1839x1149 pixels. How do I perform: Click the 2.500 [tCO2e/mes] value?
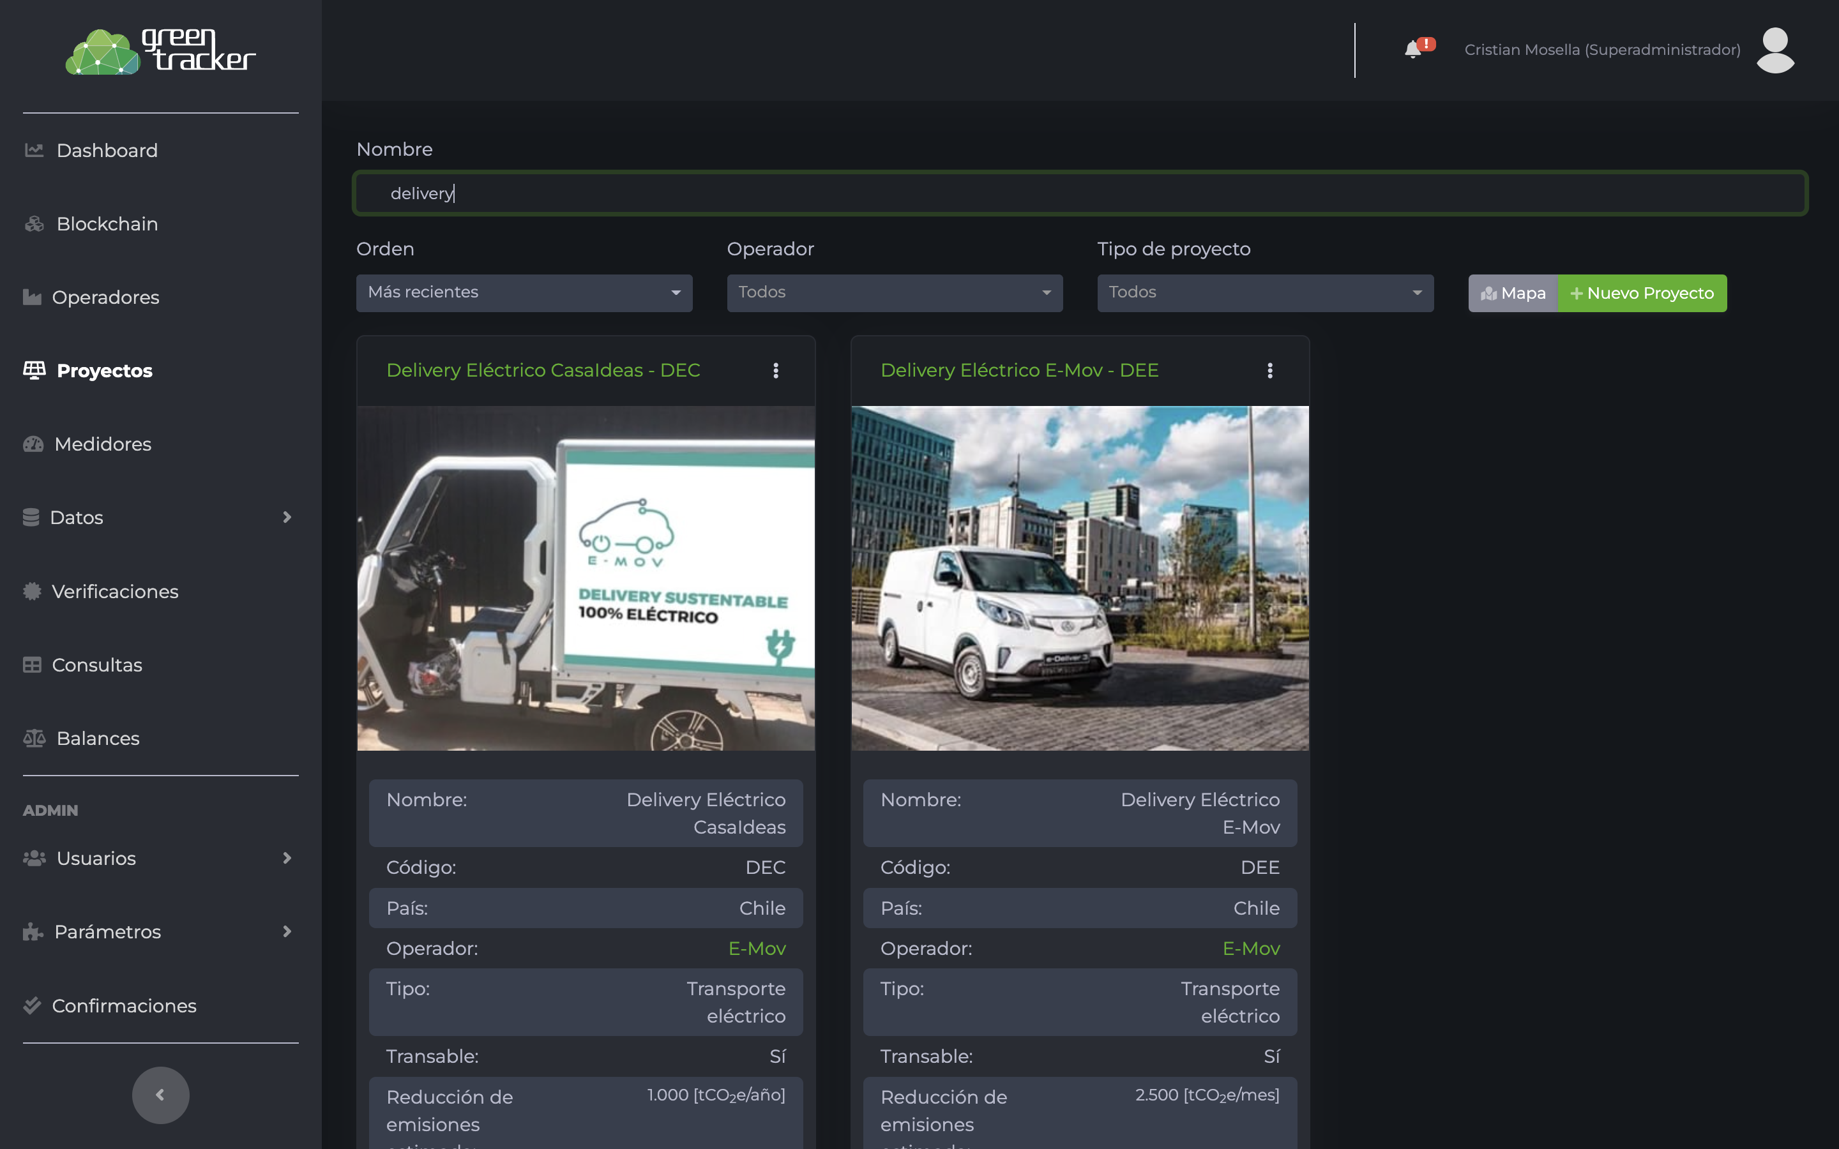coord(1207,1095)
